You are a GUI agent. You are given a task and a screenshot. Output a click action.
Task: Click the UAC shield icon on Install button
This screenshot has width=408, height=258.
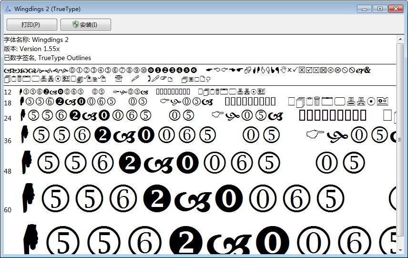click(75, 24)
